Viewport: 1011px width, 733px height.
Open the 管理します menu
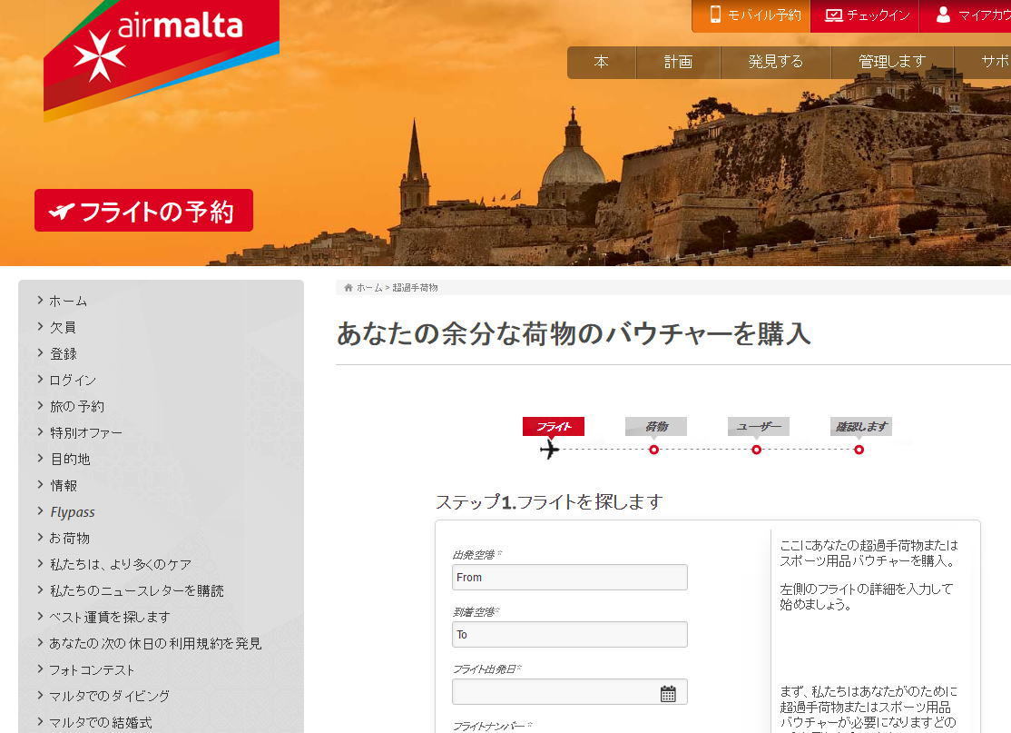[x=892, y=62]
